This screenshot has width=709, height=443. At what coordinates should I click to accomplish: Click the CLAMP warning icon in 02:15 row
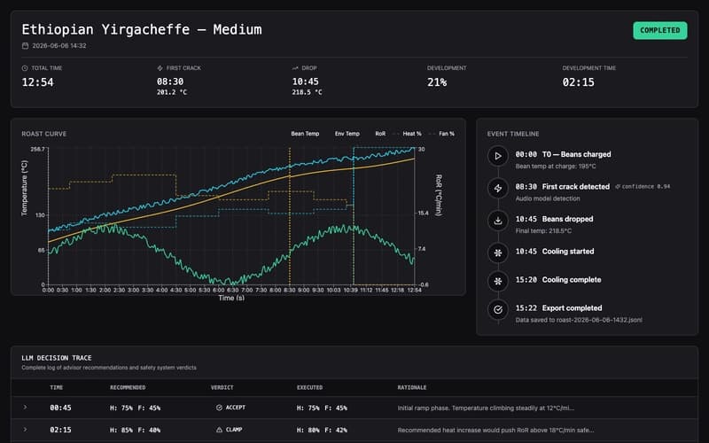coord(219,430)
